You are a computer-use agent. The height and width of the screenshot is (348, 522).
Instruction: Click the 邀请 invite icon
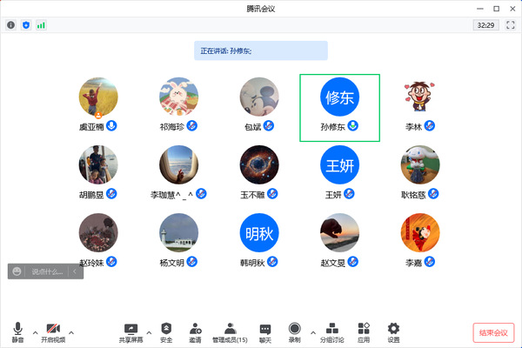(x=196, y=331)
